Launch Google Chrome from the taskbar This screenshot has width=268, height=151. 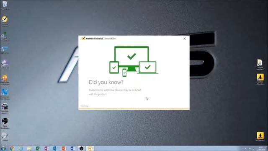click(x=12, y=148)
